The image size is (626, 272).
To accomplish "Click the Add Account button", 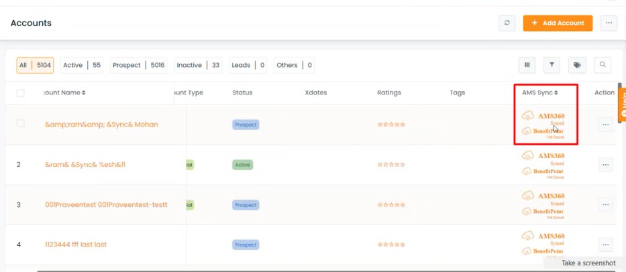I will (558, 23).
